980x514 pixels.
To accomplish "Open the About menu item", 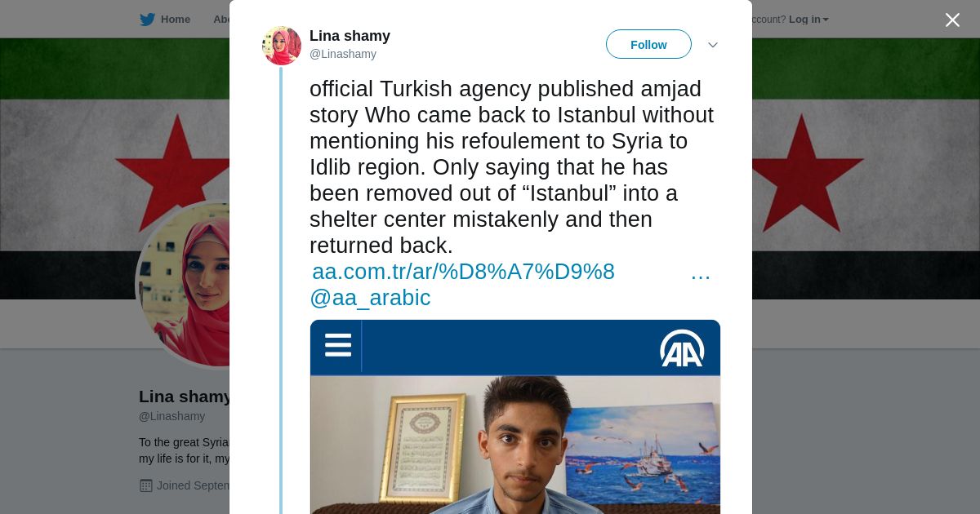I will point(221,20).
